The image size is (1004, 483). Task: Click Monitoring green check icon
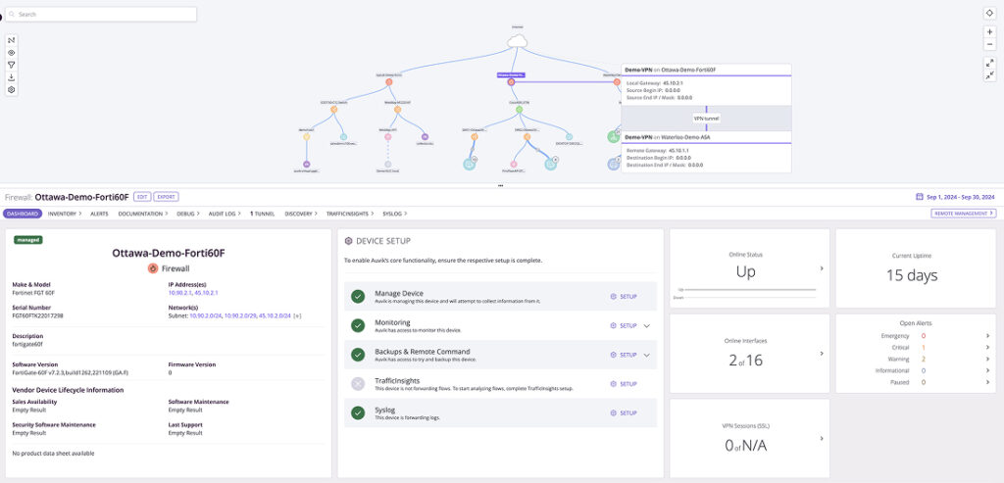click(x=358, y=325)
